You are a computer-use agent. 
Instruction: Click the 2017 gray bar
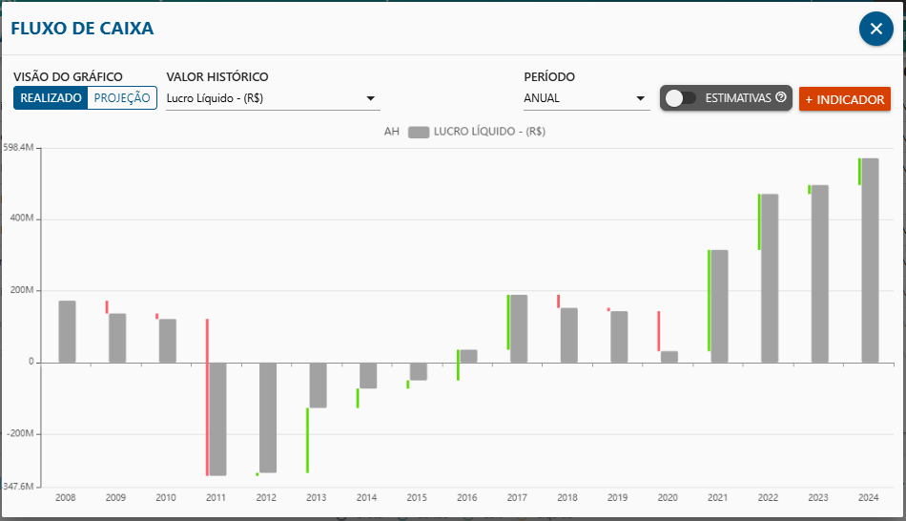coord(519,328)
